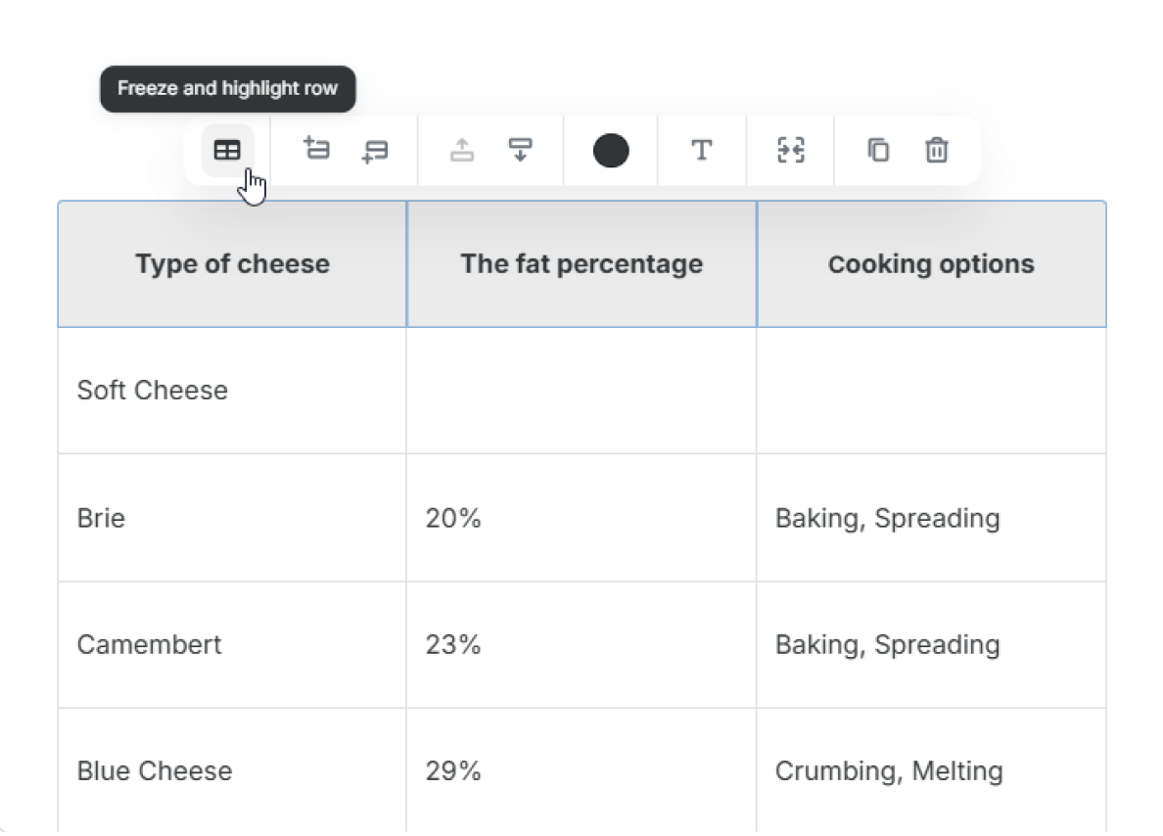Delete row with trash icon
This screenshot has height=836, width=1163.
(x=937, y=151)
